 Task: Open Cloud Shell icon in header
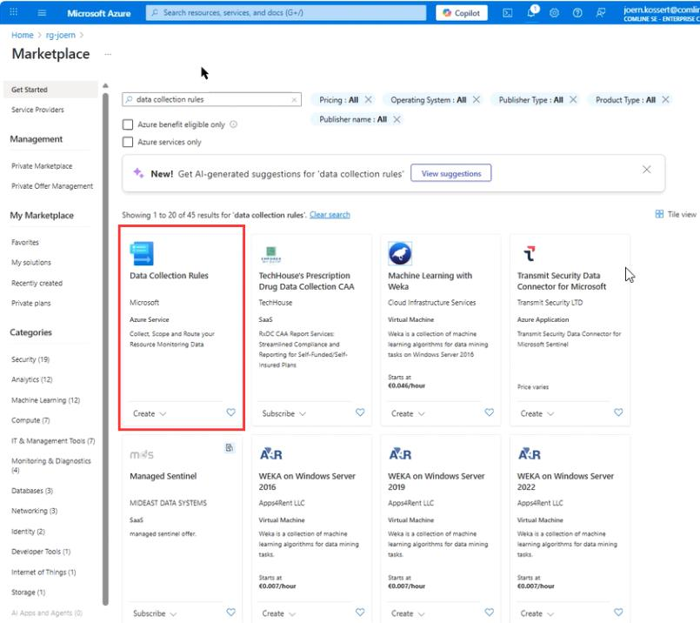coord(508,13)
